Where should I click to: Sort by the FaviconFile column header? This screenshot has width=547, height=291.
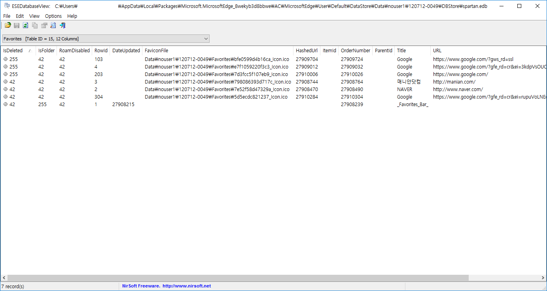point(218,50)
